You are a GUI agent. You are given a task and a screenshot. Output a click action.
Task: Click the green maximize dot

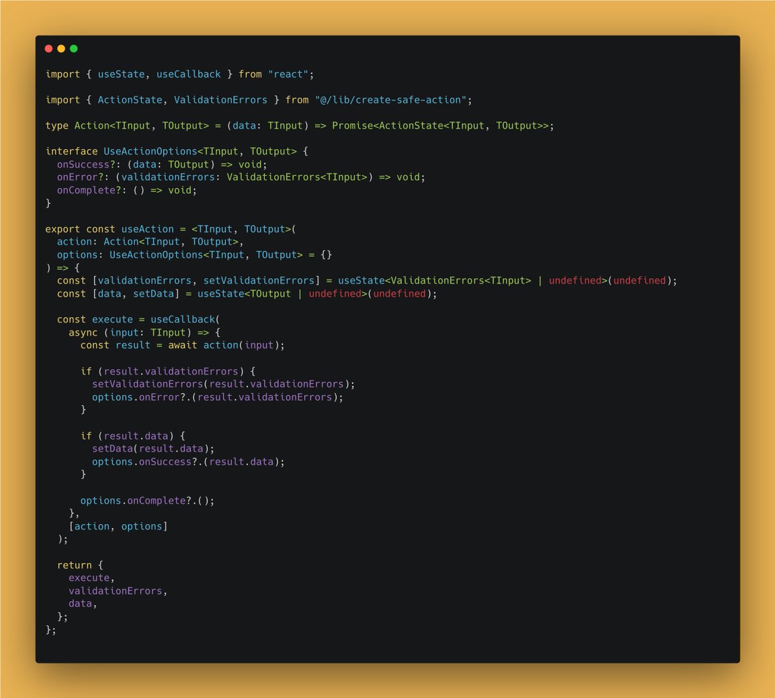click(x=74, y=48)
